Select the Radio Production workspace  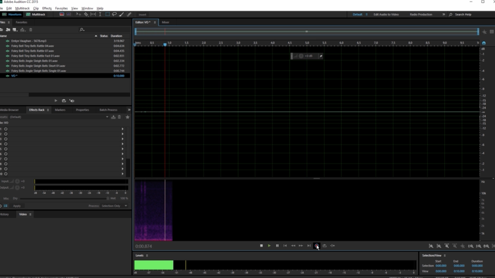(x=421, y=14)
